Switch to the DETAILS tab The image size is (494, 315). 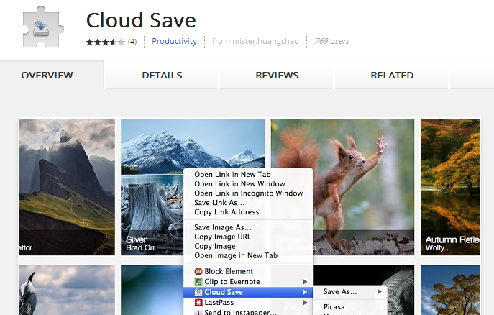(x=162, y=75)
